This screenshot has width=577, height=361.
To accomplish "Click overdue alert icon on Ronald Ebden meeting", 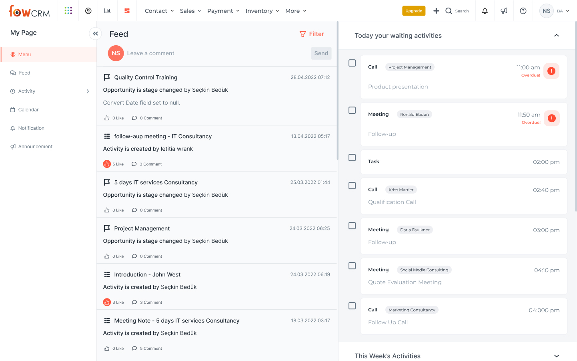I will pos(552,118).
